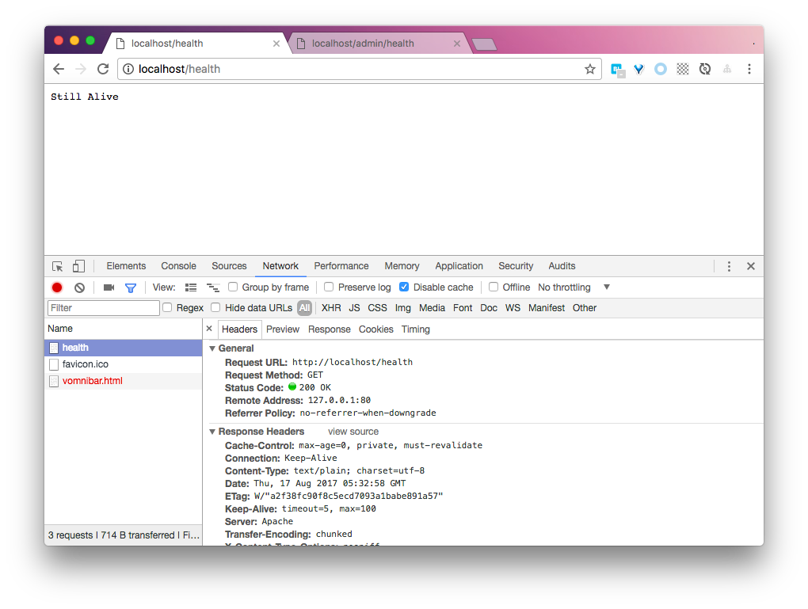Collapse the General section

coord(212,348)
